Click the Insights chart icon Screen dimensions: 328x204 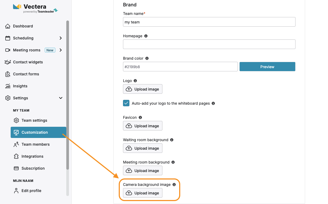(x=8, y=86)
